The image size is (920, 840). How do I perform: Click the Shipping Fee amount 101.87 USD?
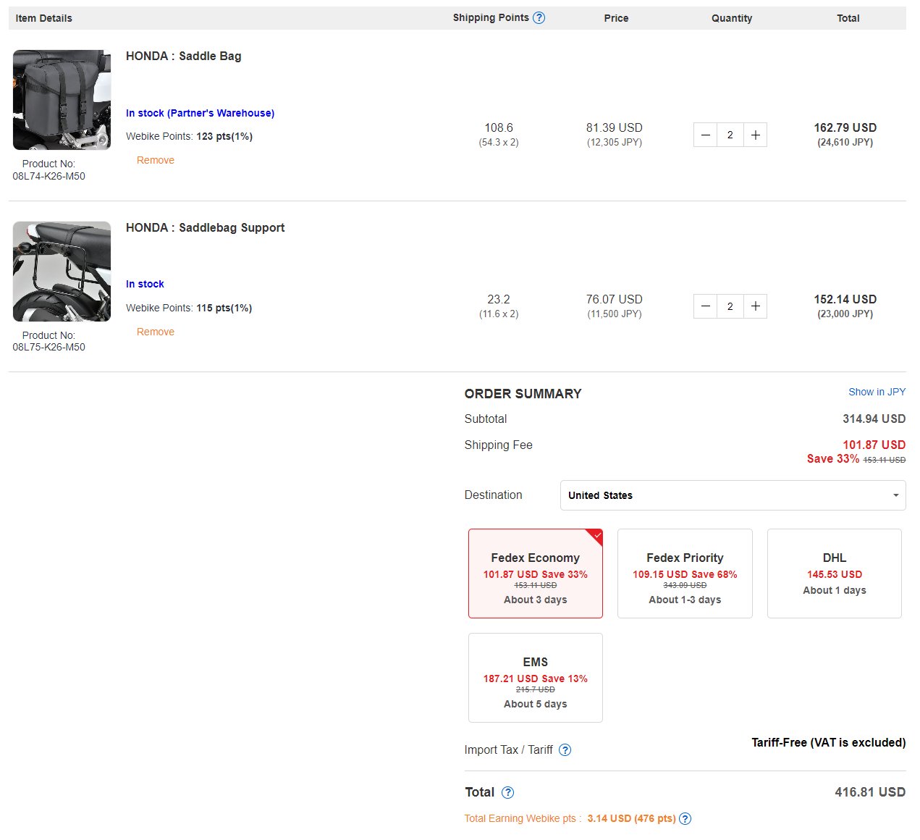(x=874, y=445)
